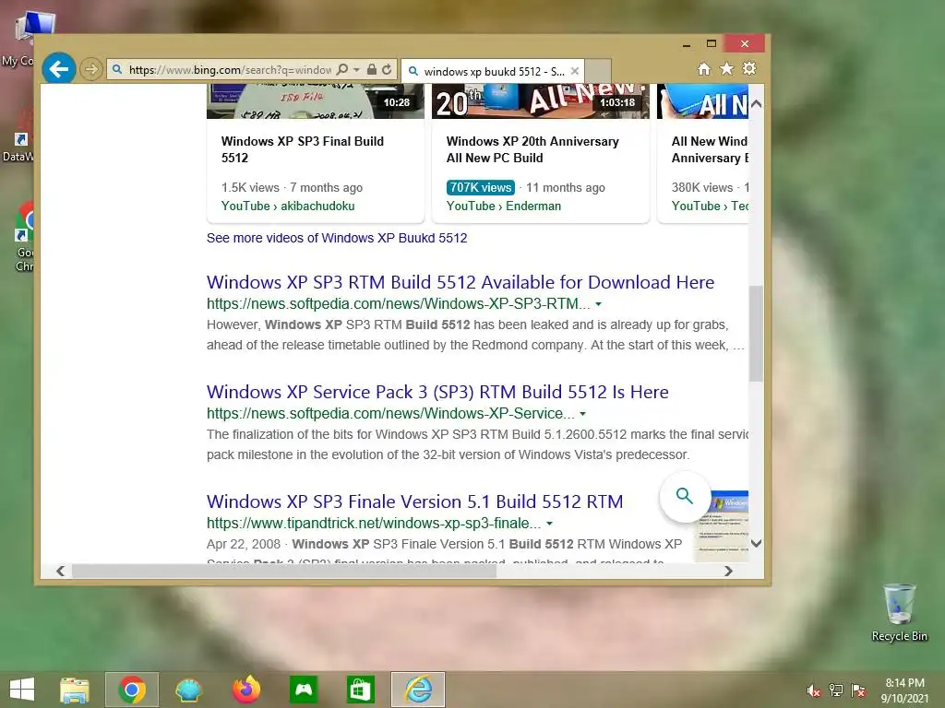945x708 pixels.
Task: Open 'Windows XP SP3 Finale Version 5.1 Build 5512 RTM'
Action: point(414,501)
